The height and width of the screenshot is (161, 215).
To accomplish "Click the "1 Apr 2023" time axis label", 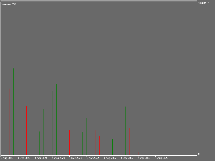I will [x=144, y=158].
